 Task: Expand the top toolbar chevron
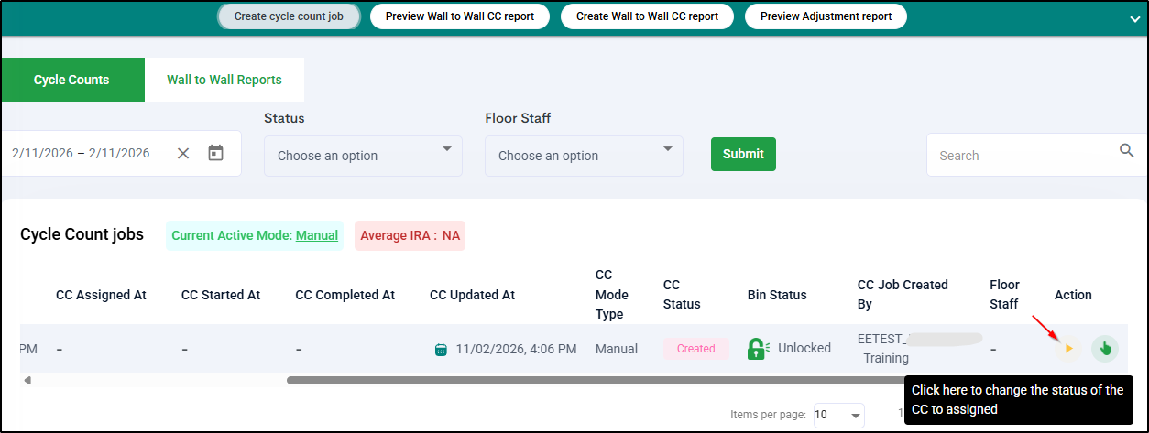pyautogui.click(x=1136, y=17)
